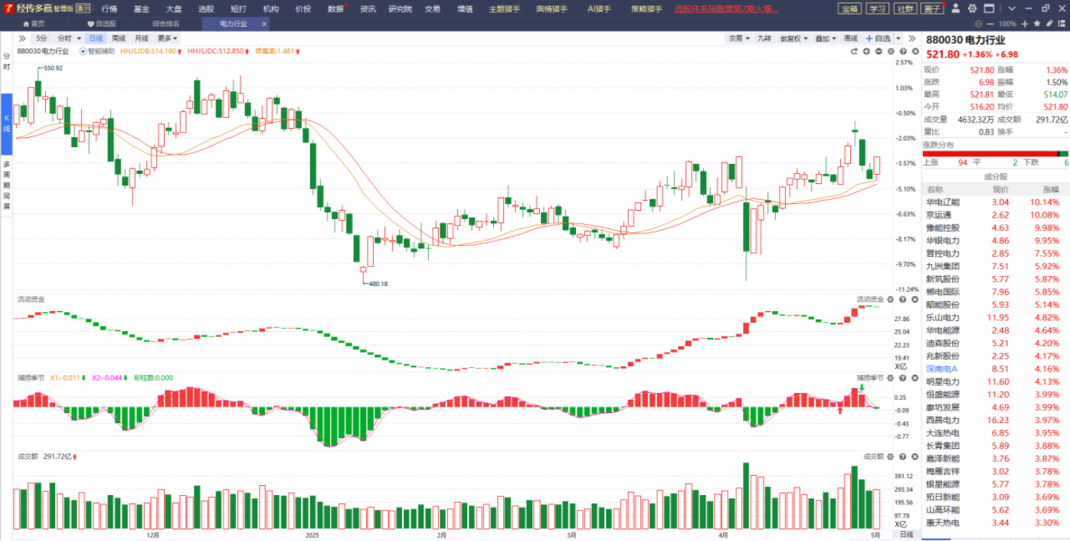The width and height of the screenshot is (1070, 541).
Task: Open the AI猎手 menu
Action: (600, 8)
